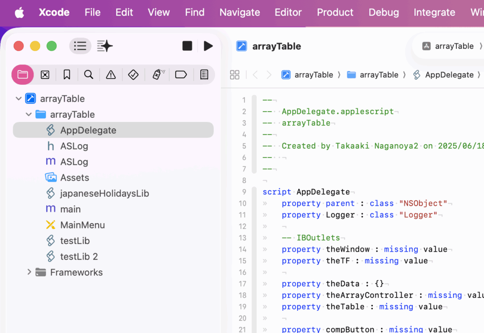The width and height of the screenshot is (484, 333).
Task: Open the Report navigator icon
Action: [x=204, y=75]
